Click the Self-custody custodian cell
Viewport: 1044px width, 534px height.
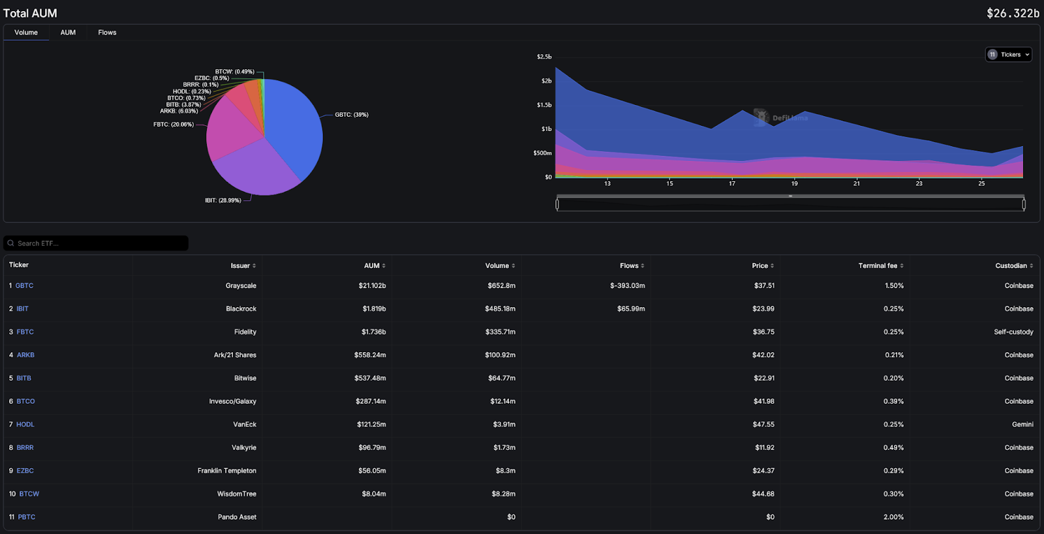1013,332
